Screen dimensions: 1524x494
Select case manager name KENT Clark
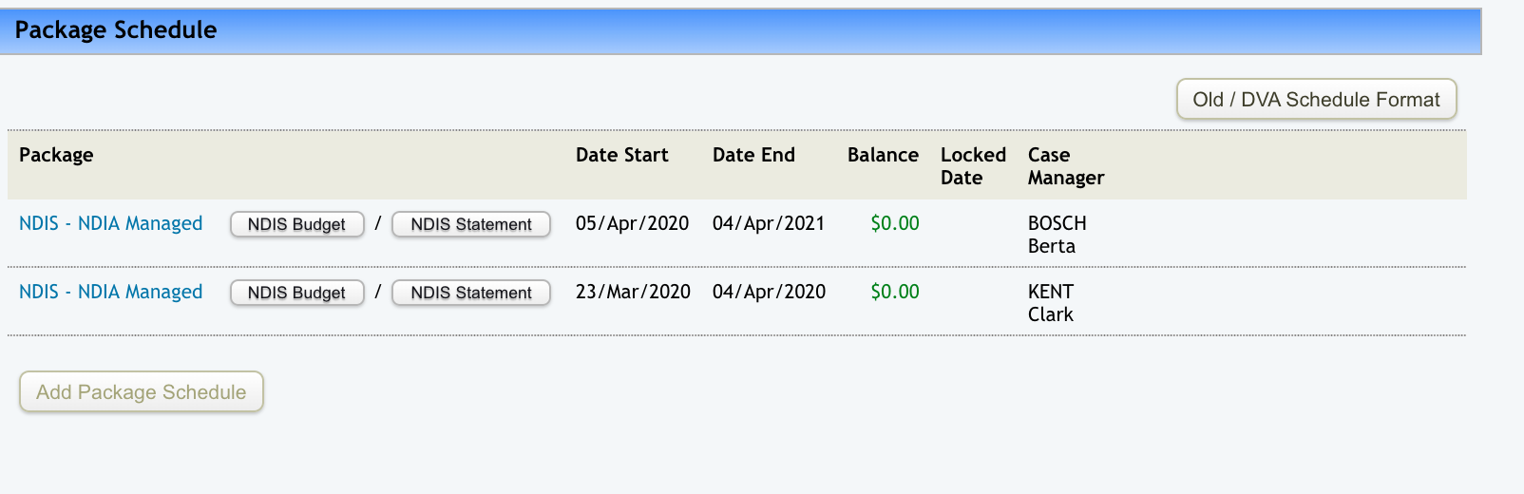(x=1051, y=303)
